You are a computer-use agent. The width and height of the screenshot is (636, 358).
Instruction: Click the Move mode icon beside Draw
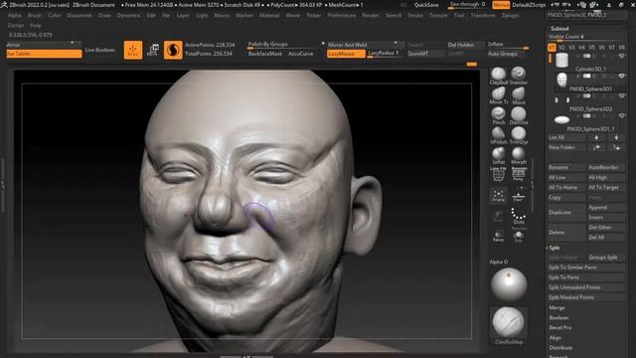(152, 50)
